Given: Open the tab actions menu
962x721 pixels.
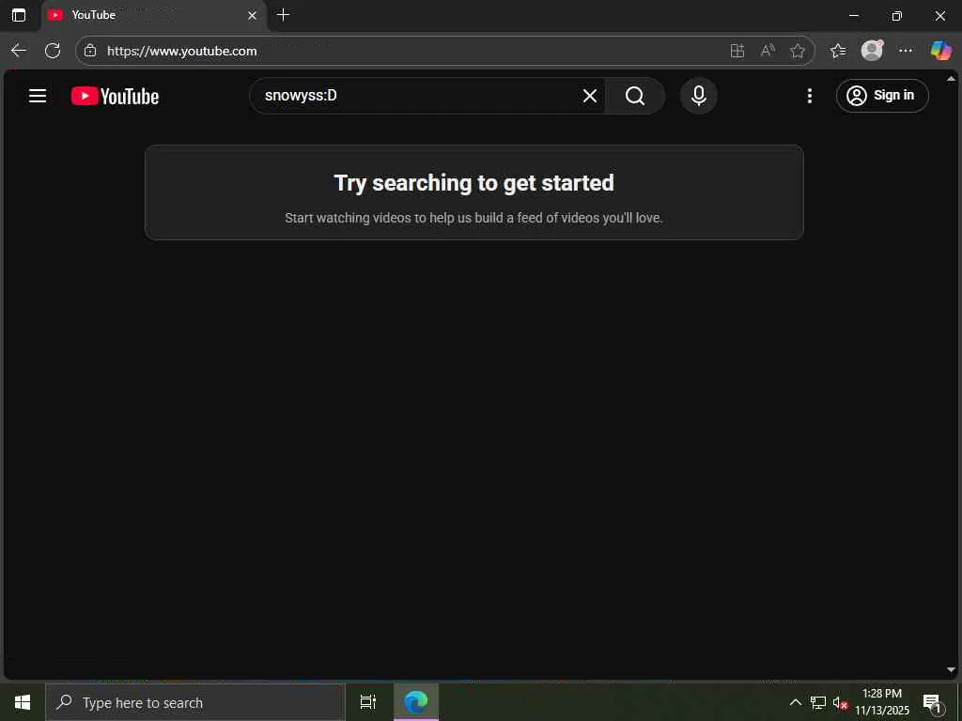Looking at the screenshot, I should click(x=19, y=15).
